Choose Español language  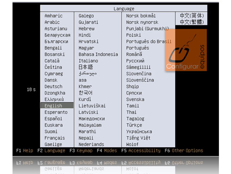tap(53, 119)
